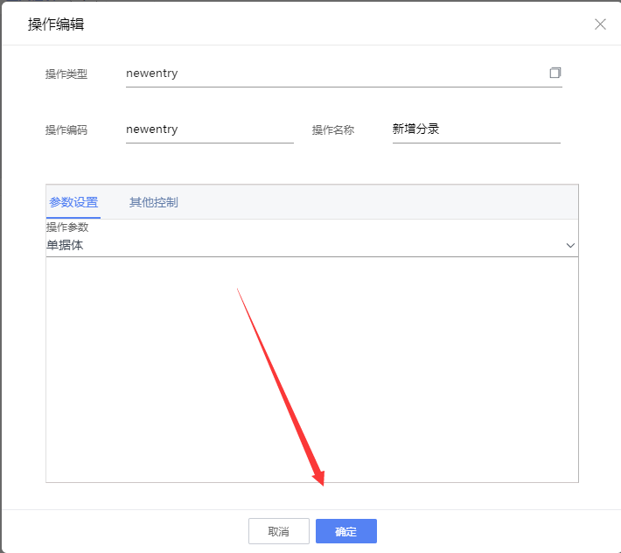The width and height of the screenshot is (621, 553).
Task: Click the 操作编辑 dialog title
Action: point(56,24)
